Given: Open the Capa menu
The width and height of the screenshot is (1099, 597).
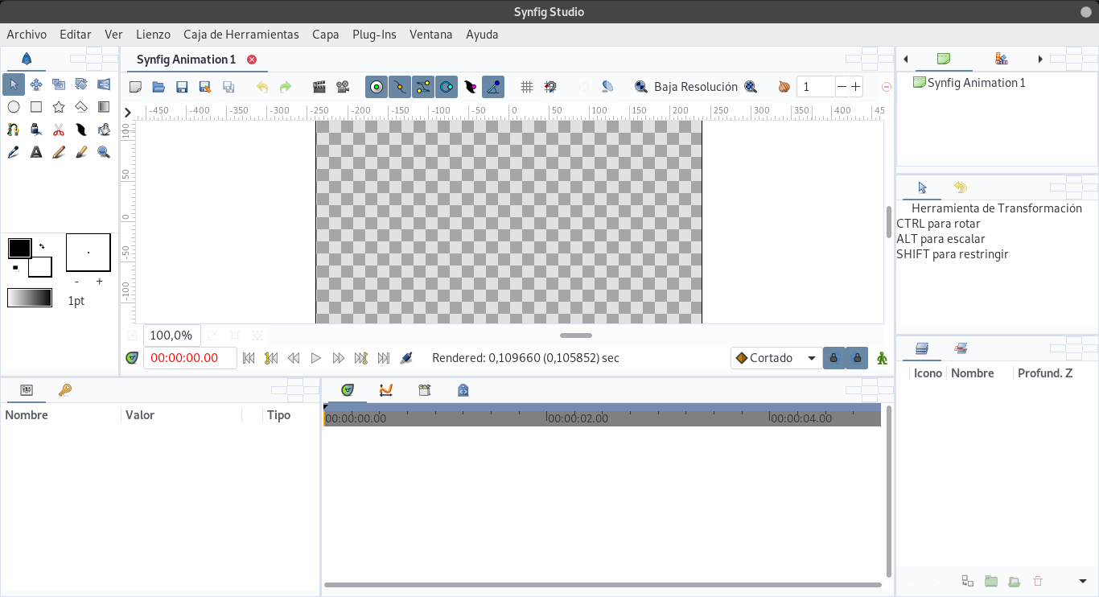Looking at the screenshot, I should [x=326, y=35].
